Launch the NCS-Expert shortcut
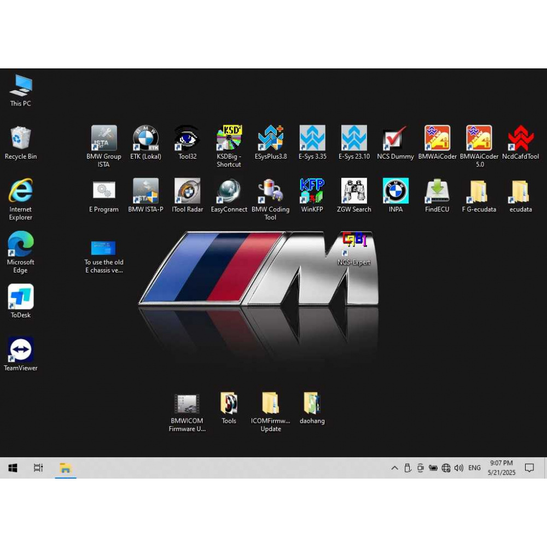Screen dimensions: 547x547 (354, 248)
